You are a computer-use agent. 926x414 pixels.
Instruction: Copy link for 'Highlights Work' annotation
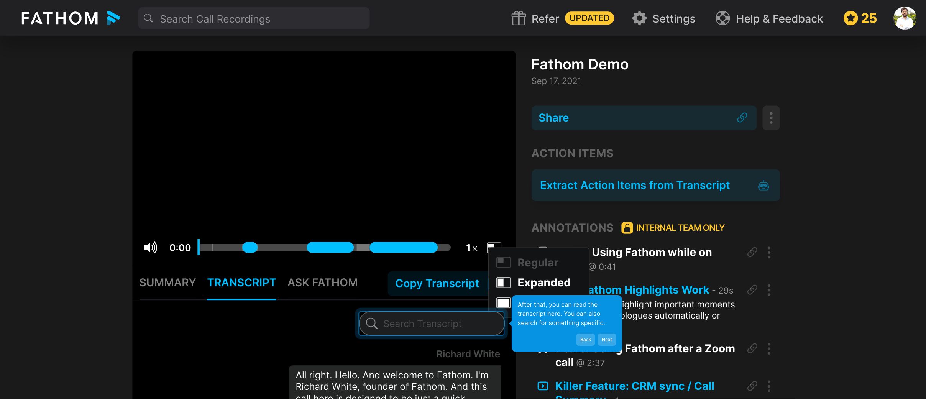[752, 290]
